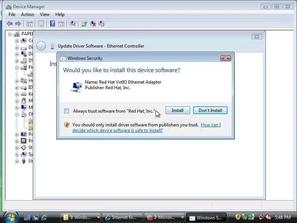This screenshot has height=223, width=297.
Task: Click the round back arrow in Update Driver Software
Action: click(x=41, y=46)
